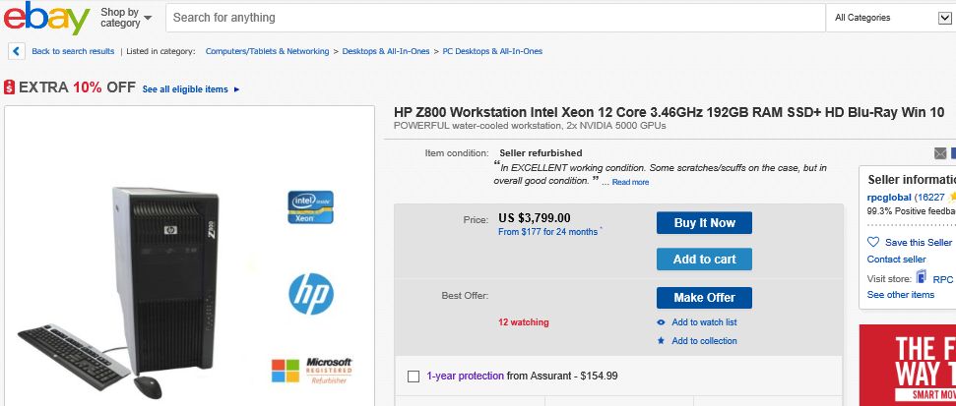The height and width of the screenshot is (406, 956).
Task: Click the Buy It Now button
Action: 704,223
